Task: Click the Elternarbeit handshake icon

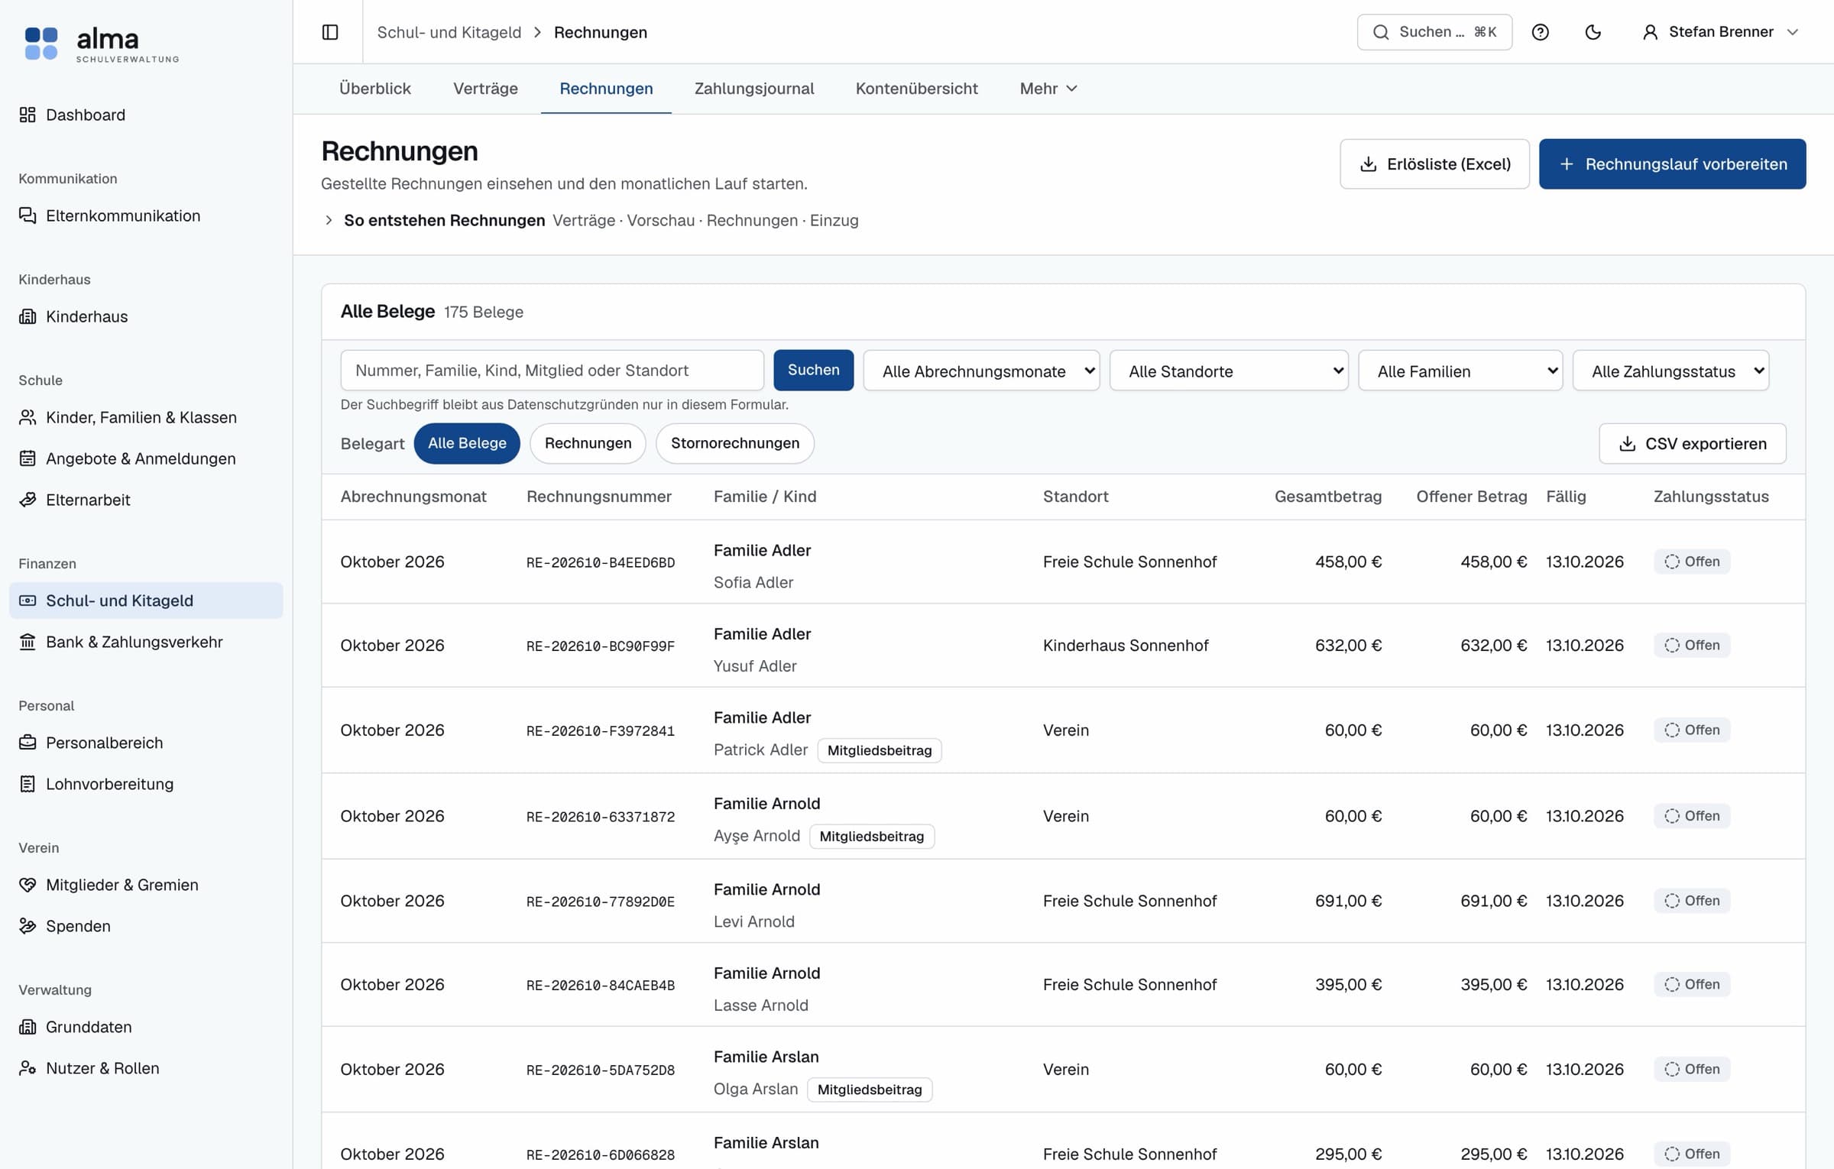Action: (28, 500)
